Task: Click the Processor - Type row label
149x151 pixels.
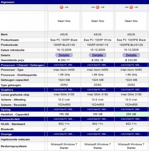Action: pos(12,70)
